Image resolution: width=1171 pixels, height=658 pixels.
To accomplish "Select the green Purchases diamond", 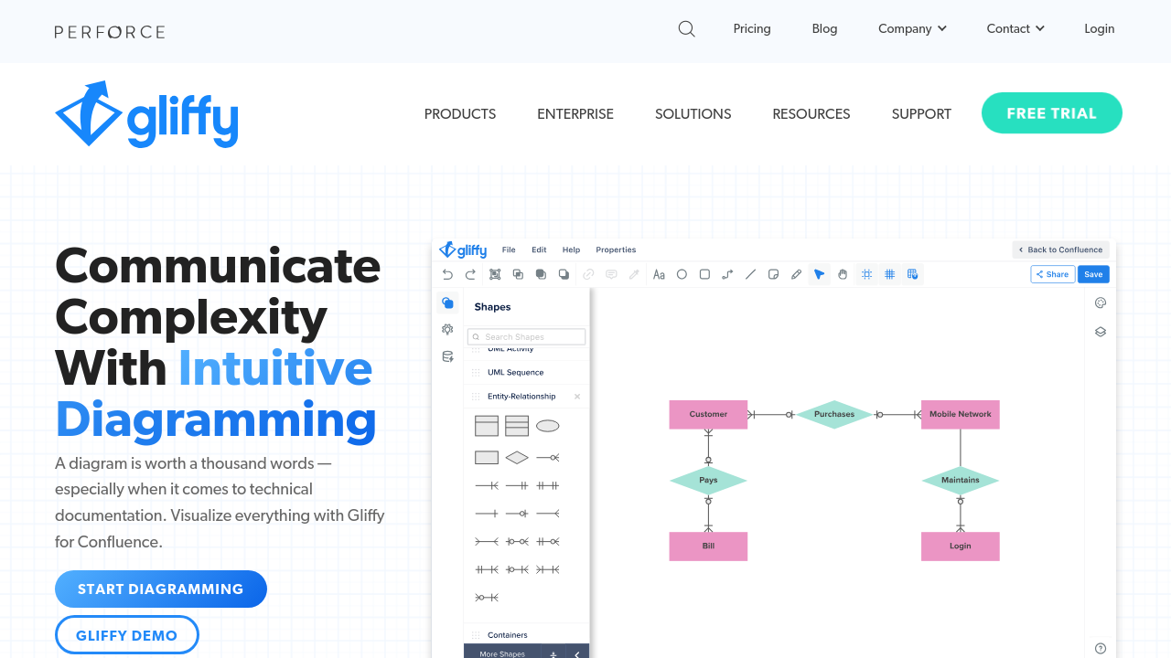I will coord(834,414).
